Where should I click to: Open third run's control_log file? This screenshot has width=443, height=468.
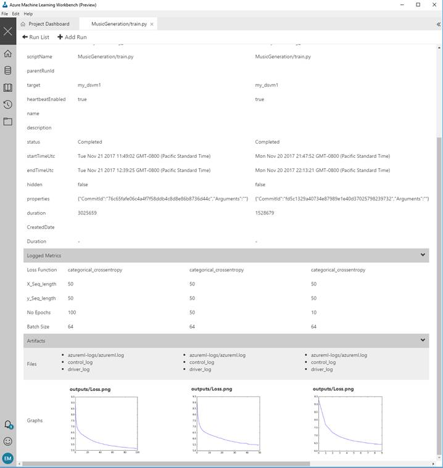point(323,363)
